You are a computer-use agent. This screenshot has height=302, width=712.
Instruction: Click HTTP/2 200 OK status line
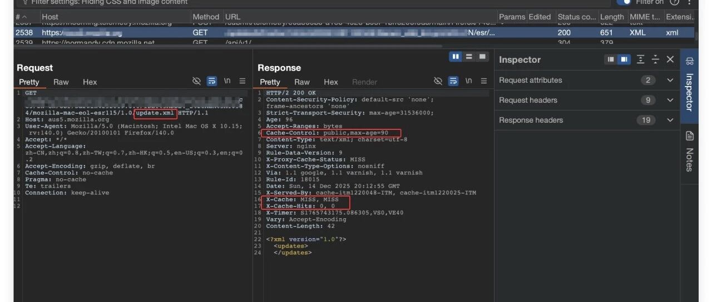tap(291, 93)
